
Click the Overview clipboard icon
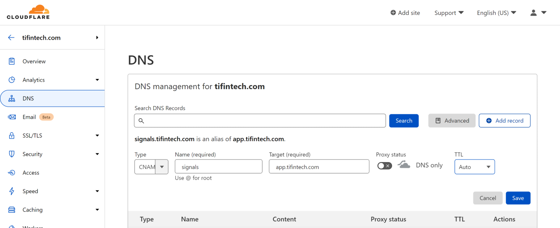pyautogui.click(x=12, y=62)
